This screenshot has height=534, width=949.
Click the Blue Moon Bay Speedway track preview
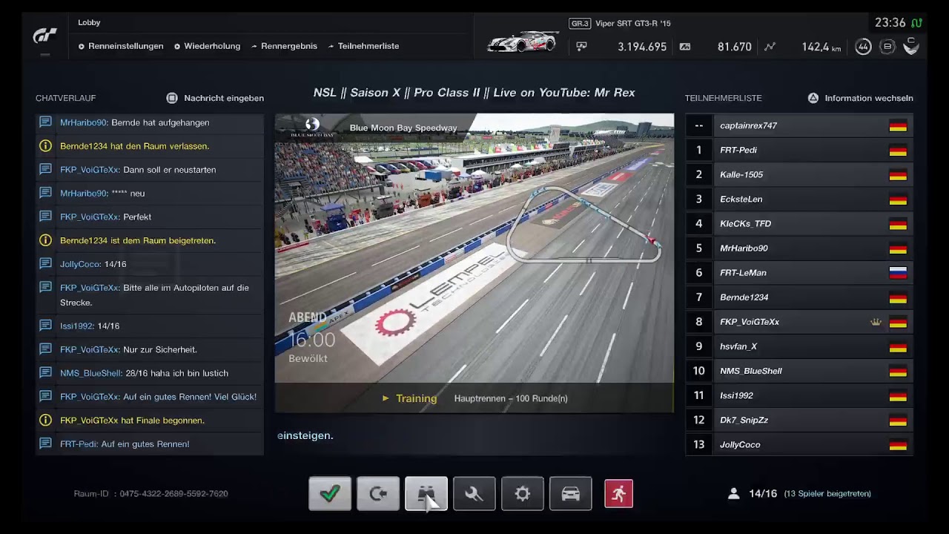click(474, 263)
